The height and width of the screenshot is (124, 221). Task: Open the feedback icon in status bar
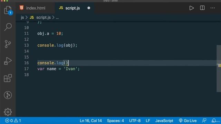pos(204,121)
